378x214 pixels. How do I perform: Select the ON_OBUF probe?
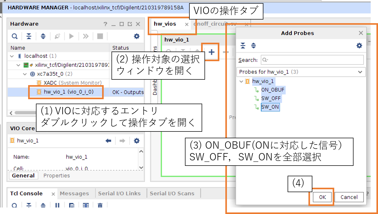click(x=273, y=90)
